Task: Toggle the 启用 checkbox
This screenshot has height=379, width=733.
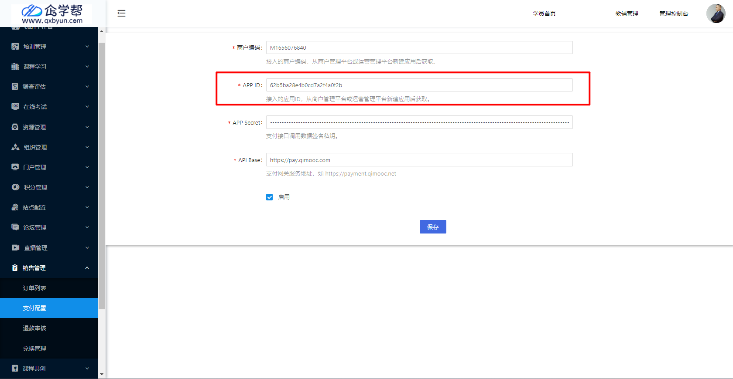Action: tap(270, 197)
